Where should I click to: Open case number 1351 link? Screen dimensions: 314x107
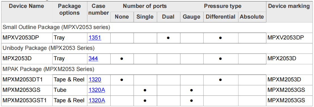click(x=95, y=37)
